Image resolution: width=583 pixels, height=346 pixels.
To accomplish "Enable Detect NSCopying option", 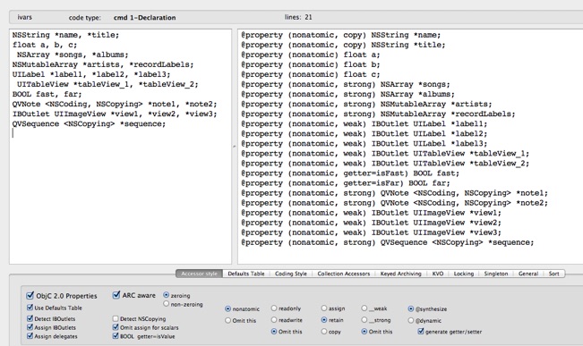I will pos(116,318).
